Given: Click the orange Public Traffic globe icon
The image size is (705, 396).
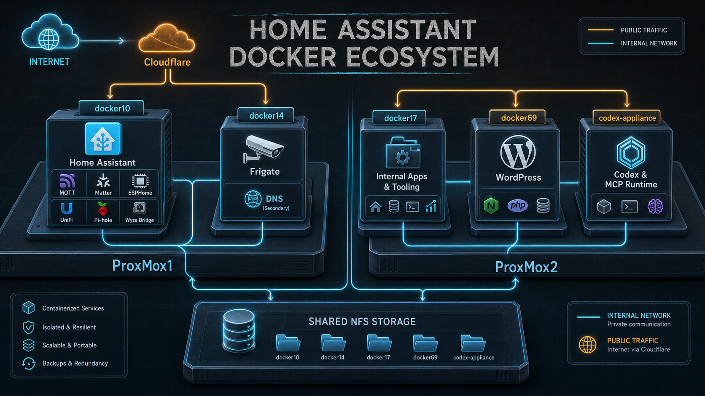Looking at the screenshot, I should point(587,345).
